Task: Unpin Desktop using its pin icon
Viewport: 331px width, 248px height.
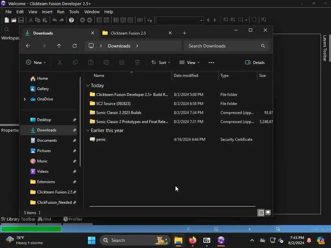Action: (x=75, y=120)
